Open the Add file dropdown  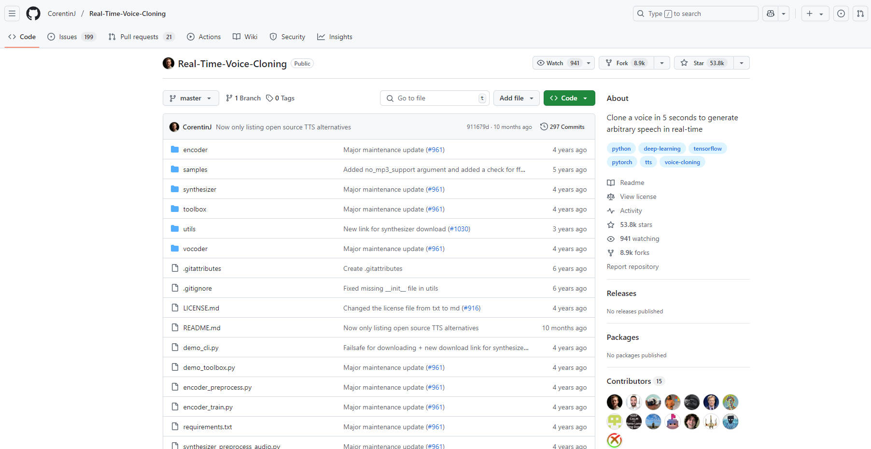click(516, 98)
